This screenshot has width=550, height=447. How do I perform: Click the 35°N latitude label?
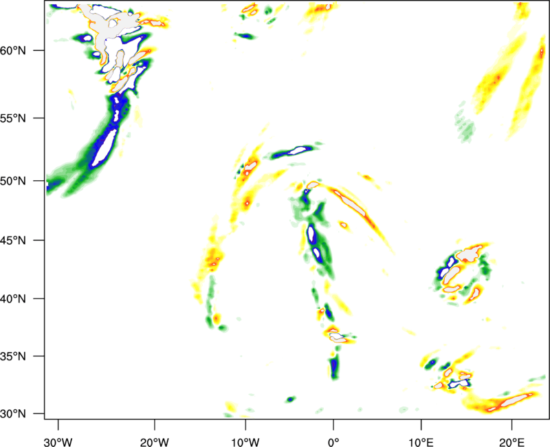(13, 356)
